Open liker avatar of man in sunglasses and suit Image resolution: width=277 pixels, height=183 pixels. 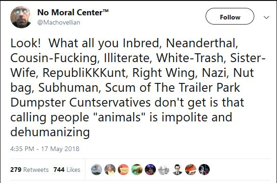click(177, 170)
